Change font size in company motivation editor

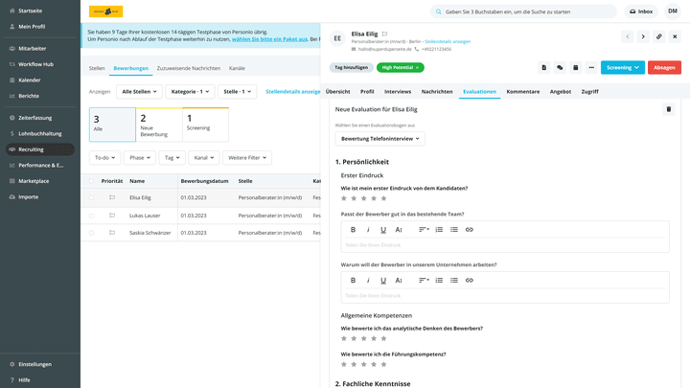tap(399, 280)
